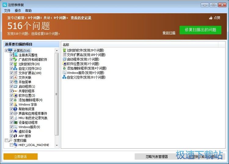The height and width of the screenshot is (164, 229).
Task: Check the HKEY_LOCAL_MACHINE checkbox
Action: coord(11,145)
